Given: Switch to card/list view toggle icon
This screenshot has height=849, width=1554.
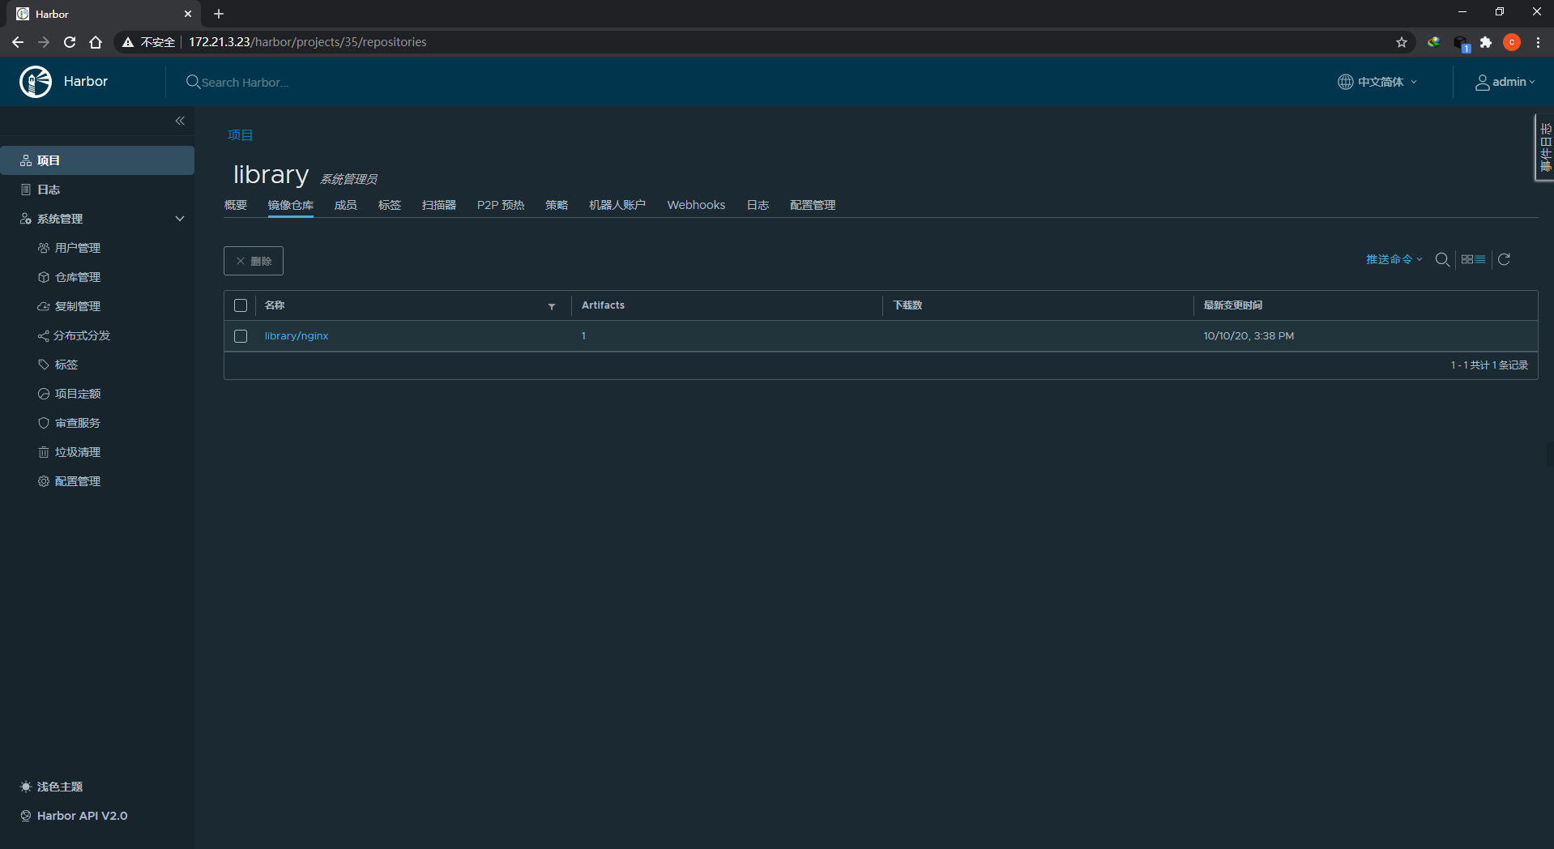Looking at the screenshot, I should click(x=1474, y=259).
